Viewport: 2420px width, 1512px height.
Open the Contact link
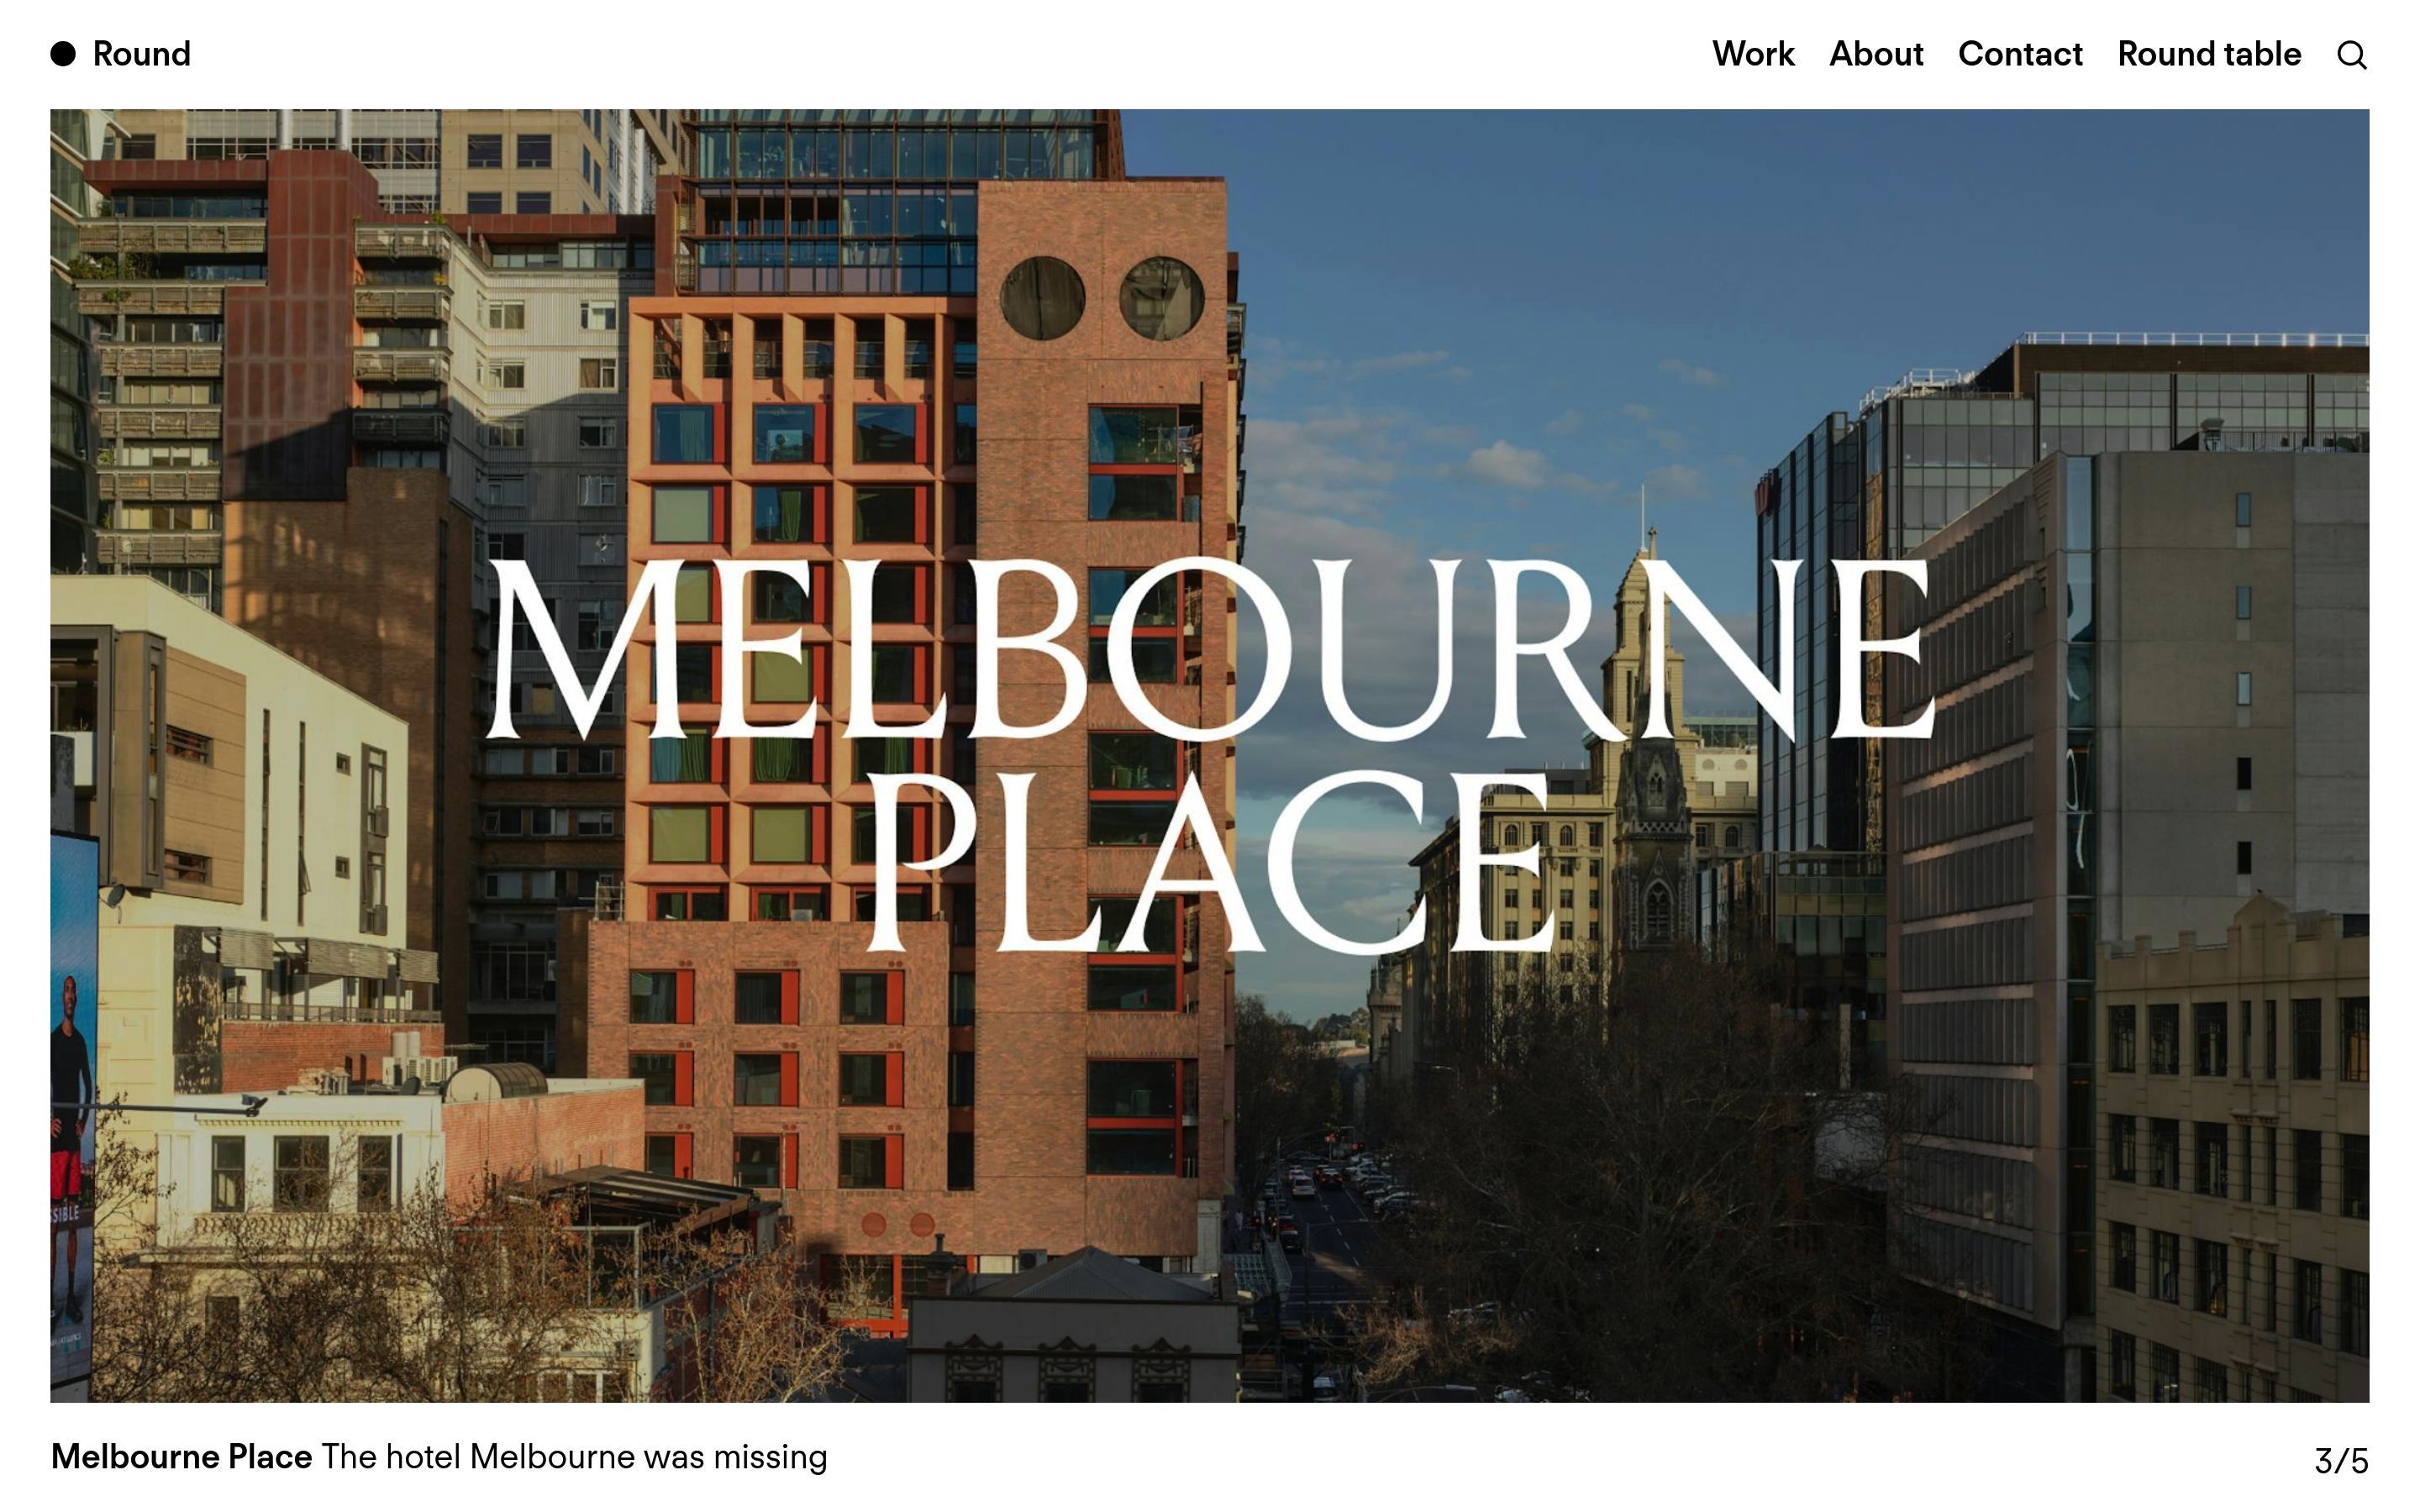[x=2019, y=54]
